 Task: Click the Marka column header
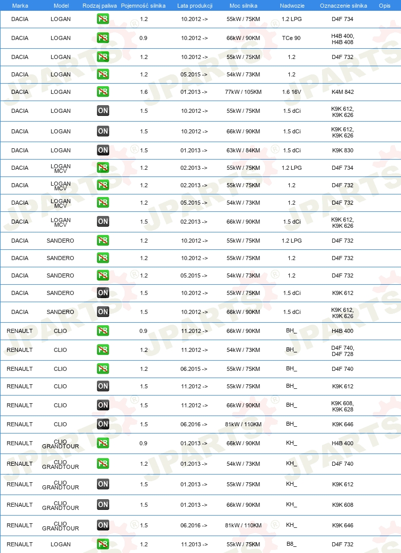(20, 6)
